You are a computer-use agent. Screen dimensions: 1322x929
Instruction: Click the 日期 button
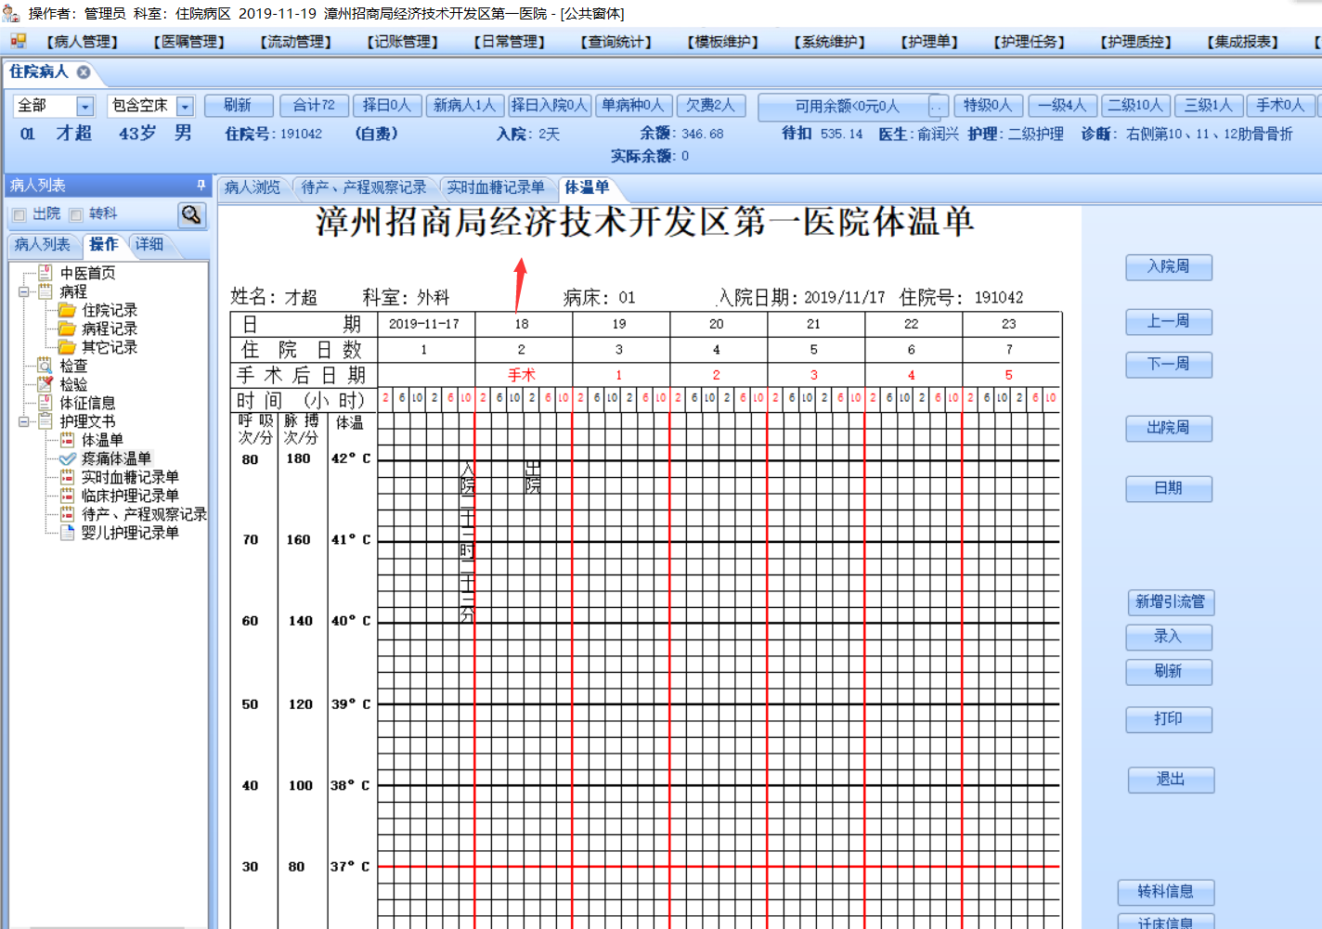1169,489
